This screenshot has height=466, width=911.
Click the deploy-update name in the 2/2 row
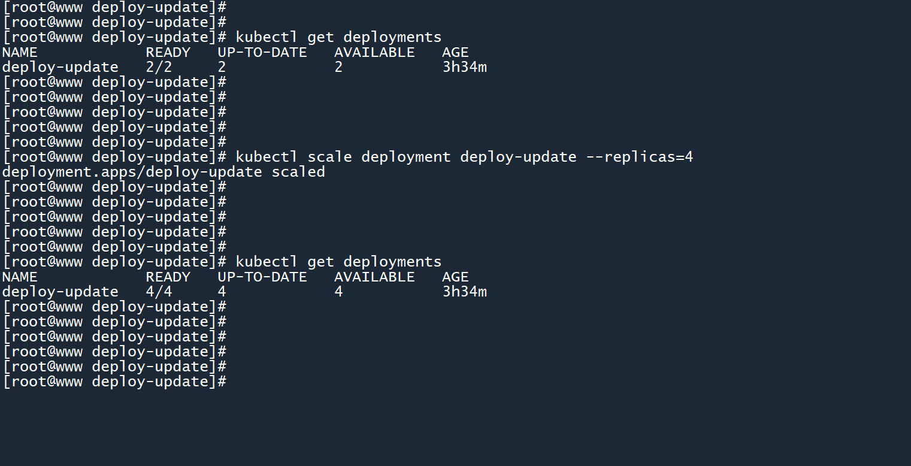click(60, 67)
